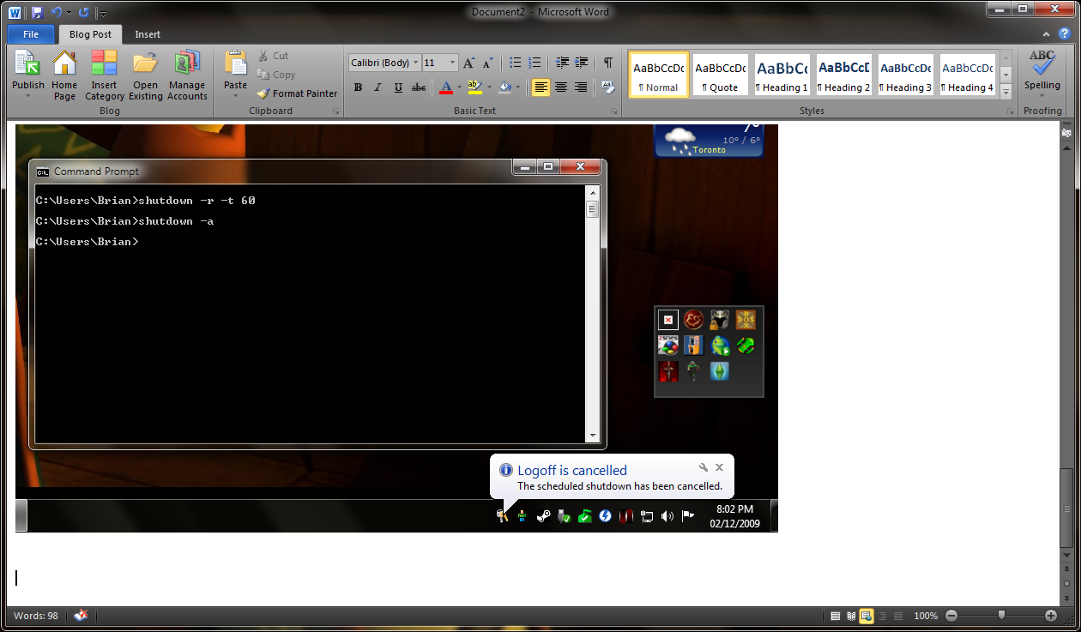Click the Shading paint bucket icon
The image size is (1081, 632).
pyautogui.click(x=504, y=87)
